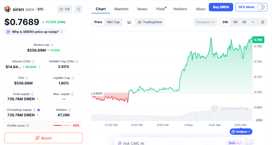Open Why is SIREN's price up today
Viewport: 272px width, 145px height.
[35, 32]
